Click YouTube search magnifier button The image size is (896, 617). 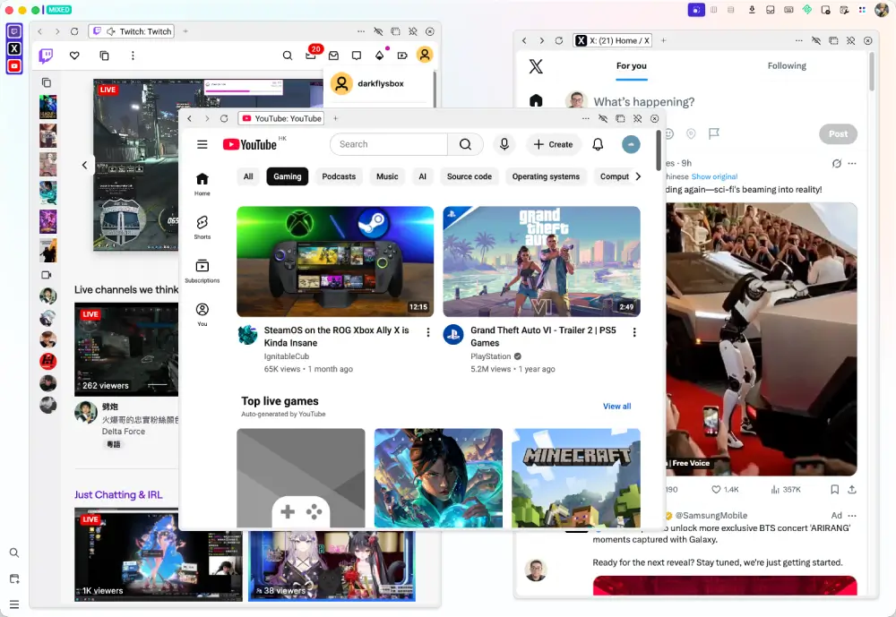[x=465, y=144]
